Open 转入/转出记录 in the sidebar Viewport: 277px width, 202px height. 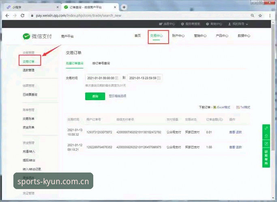click(32, 169)
